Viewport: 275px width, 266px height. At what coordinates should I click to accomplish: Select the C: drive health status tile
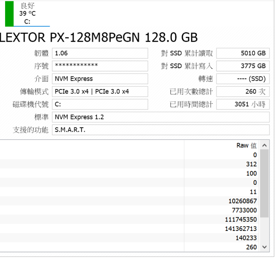click(28, 14)
